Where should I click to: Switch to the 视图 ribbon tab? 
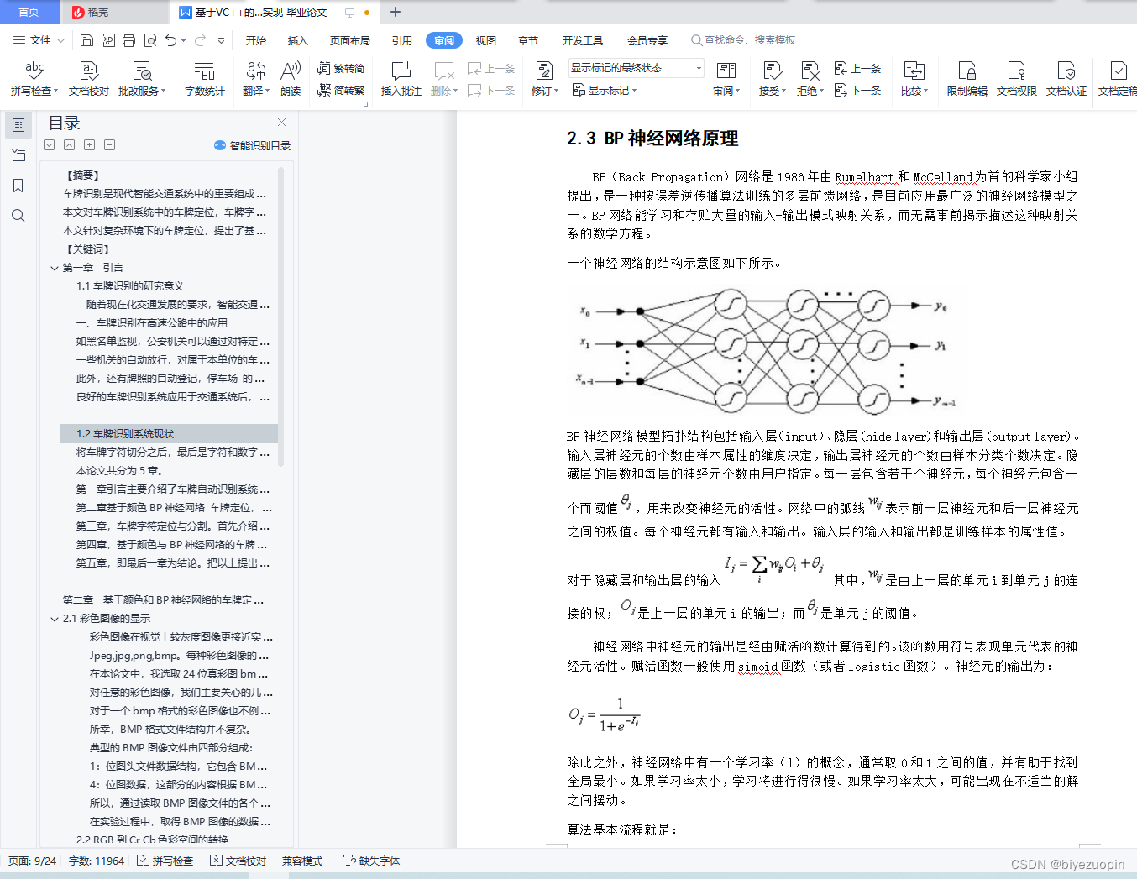click(486, 40)
